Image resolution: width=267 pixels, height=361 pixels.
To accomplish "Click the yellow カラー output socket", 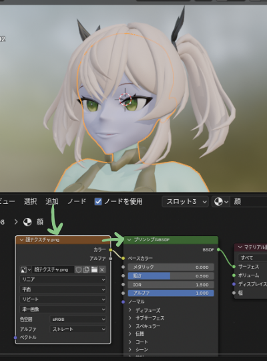I will 111,250.
